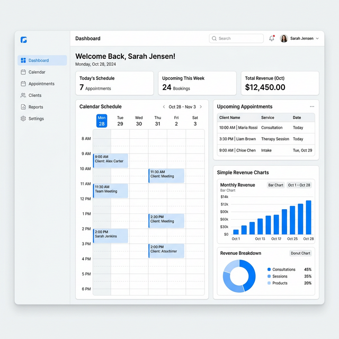
Task: Open the Upcoming Appointments three-dot menu
Action: (x=312, y=106)
